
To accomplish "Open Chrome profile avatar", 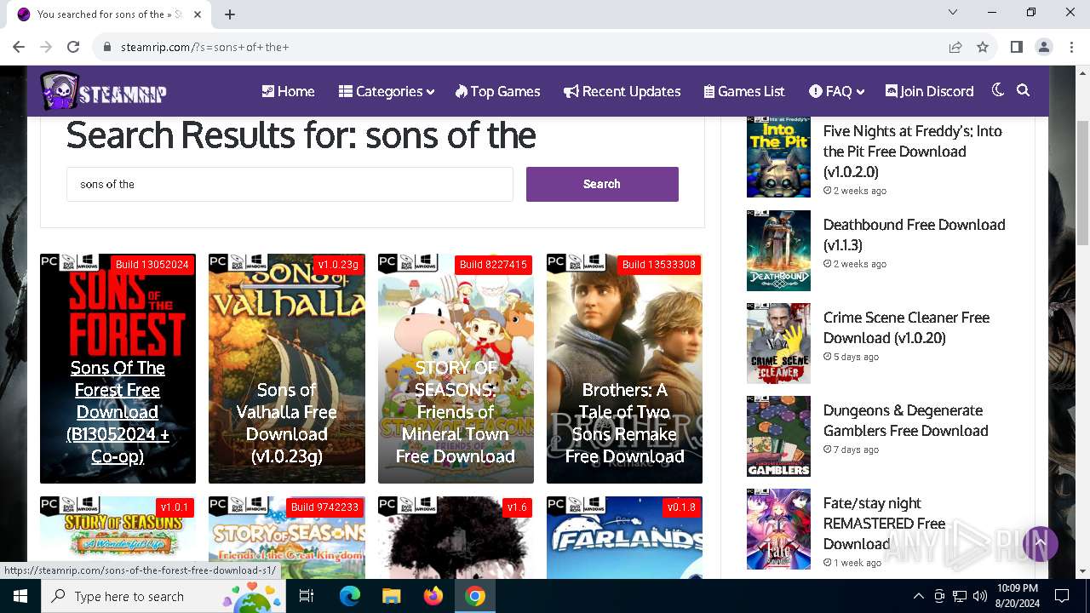I will (1044, 47).
